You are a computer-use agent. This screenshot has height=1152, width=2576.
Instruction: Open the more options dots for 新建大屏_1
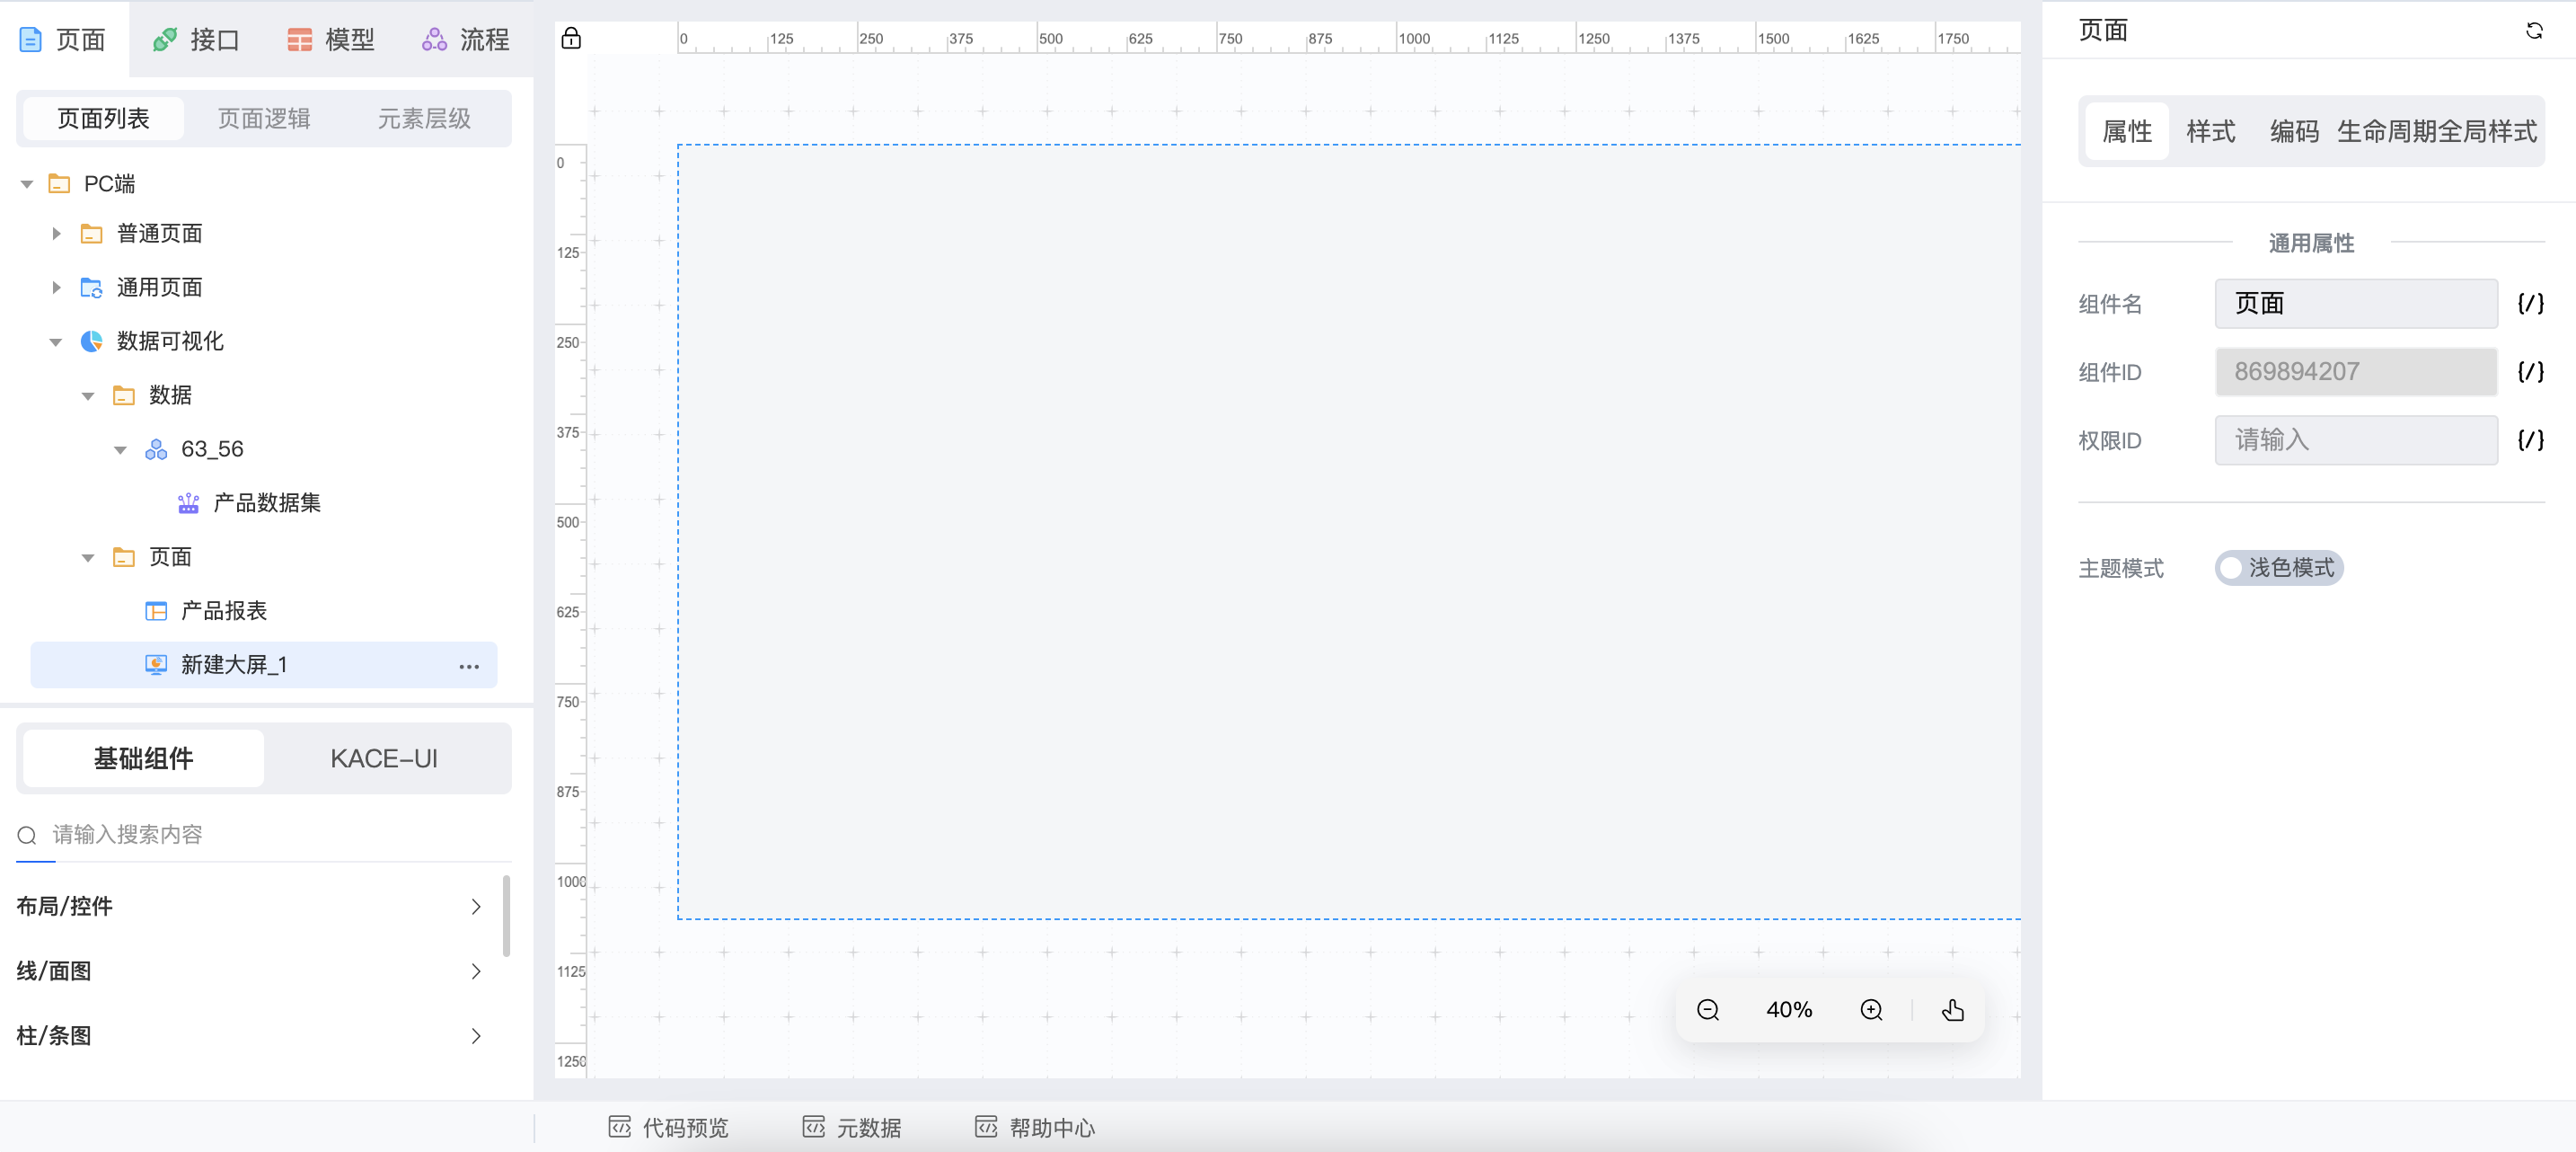pos(469,666)
